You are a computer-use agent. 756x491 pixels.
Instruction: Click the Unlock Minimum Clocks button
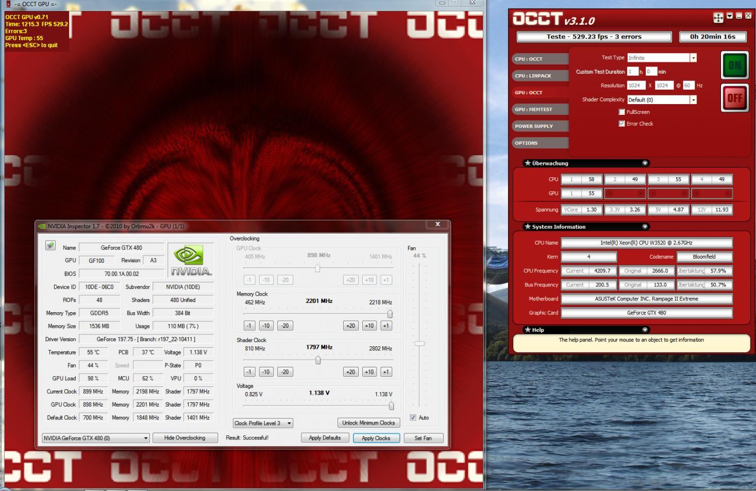[368, 422]
